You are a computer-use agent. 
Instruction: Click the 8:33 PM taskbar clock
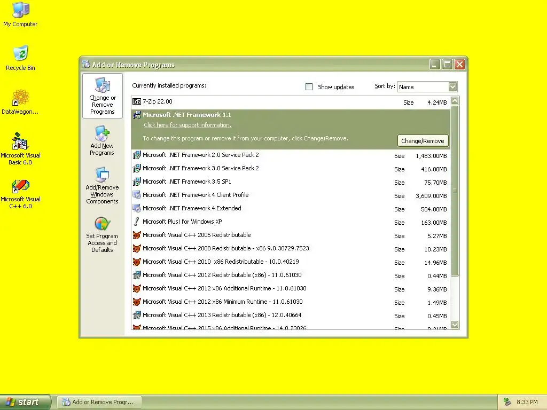(527, 402)
